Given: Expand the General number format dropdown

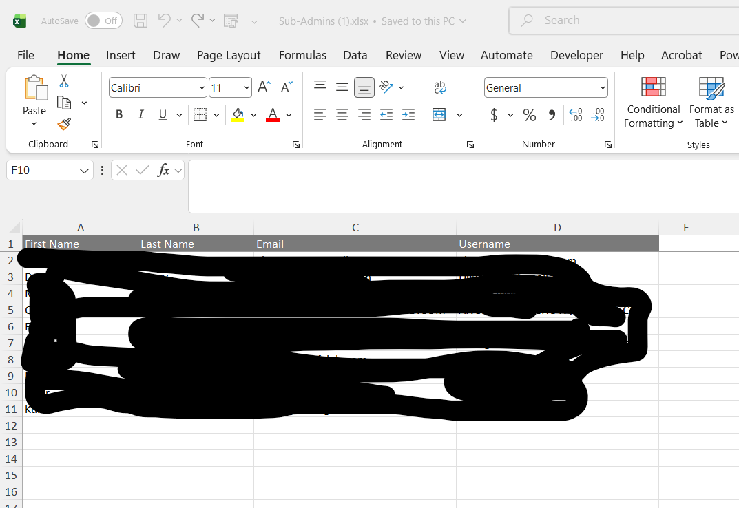Looking at the screenshot, I should click(x=603, y=88).
